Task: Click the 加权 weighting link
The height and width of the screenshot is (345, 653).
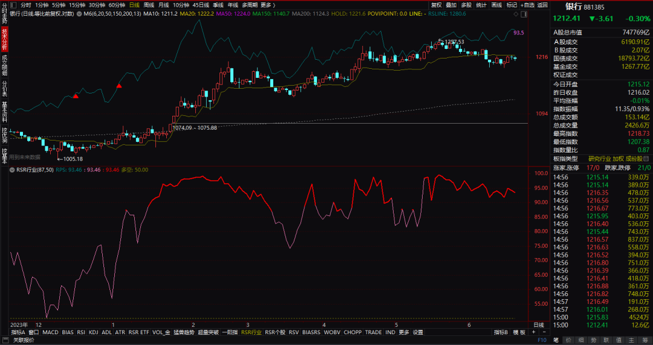Action: click(x=618, y=159)
